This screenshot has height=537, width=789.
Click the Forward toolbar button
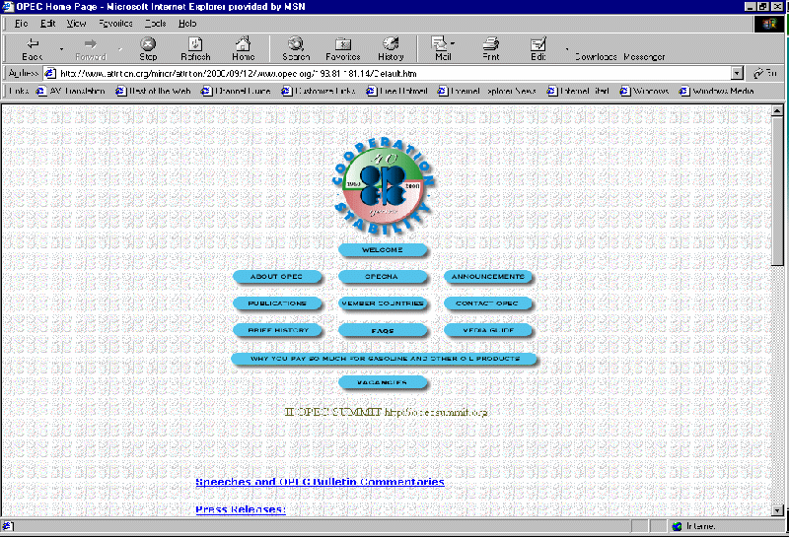[91, 49]
